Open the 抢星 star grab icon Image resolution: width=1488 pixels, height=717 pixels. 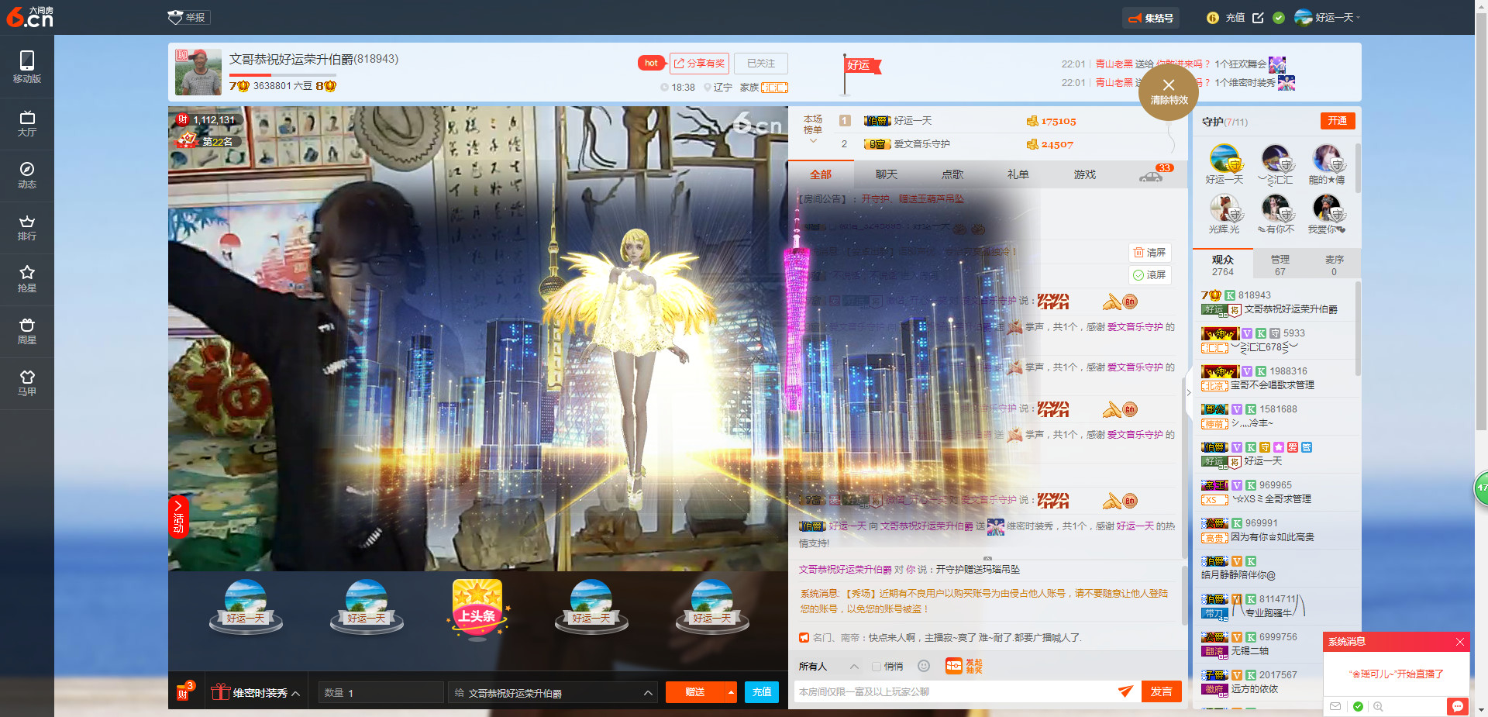pos(27,280)
